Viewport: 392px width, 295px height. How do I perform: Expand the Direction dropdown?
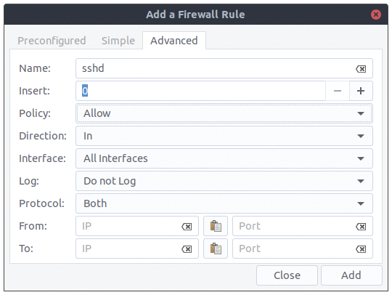[x=224, y=136]
